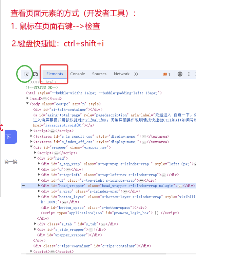Expand the bottom_layer div node
The height and width of the screenshot is (262, 238).
pyautogui.click(x=39, y=197)
